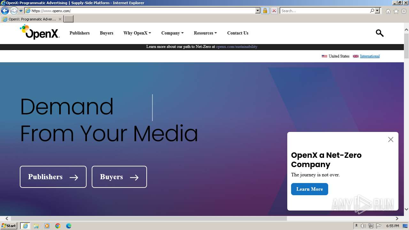Click the OpenX logo
The height and width of the screenshot is (230, 409).
pos(40,32)
